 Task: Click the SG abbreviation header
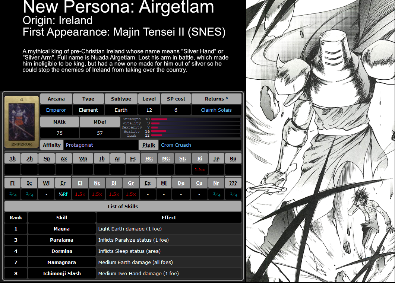coord(183,159)
